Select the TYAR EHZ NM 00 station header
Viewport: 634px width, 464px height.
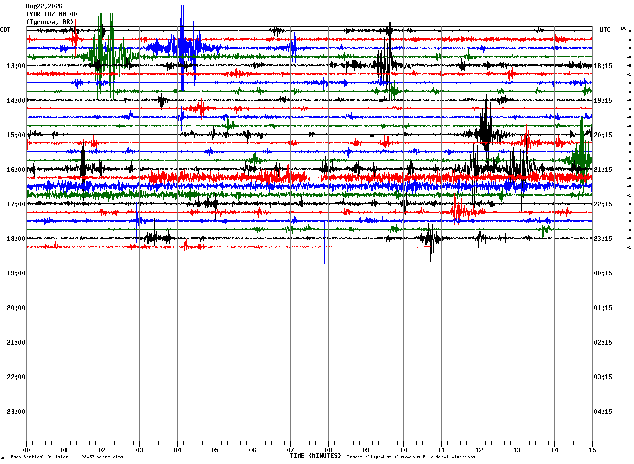[51, 14]
